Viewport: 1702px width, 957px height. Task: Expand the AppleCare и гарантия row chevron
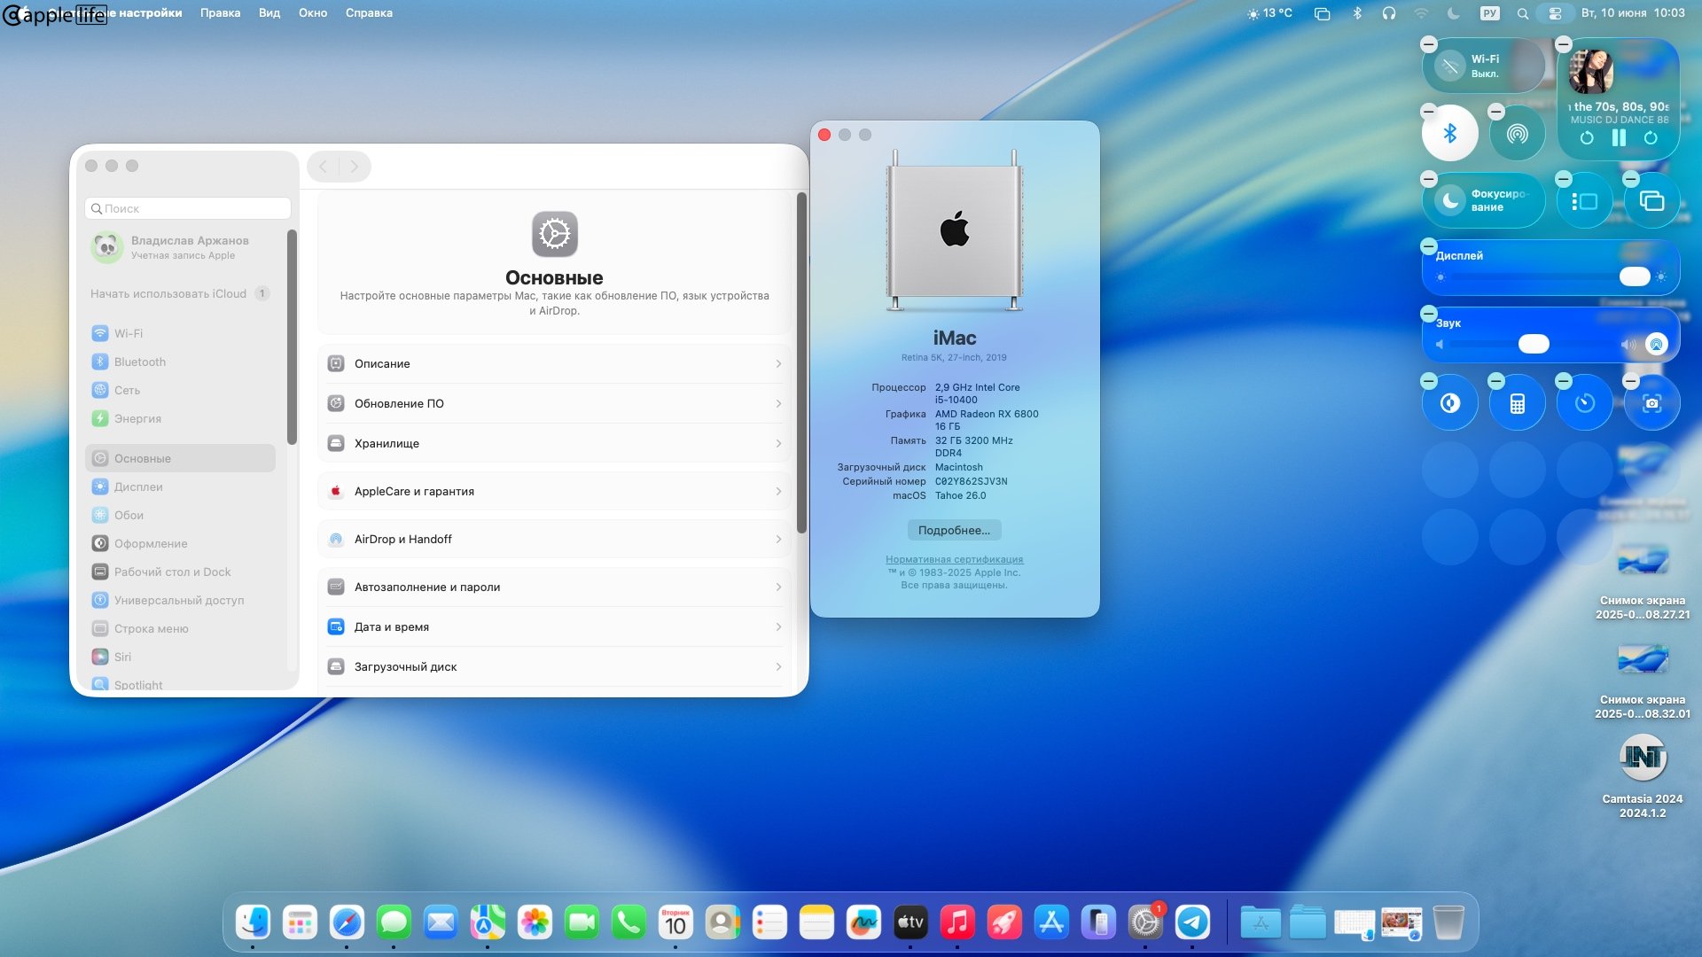coord(778,492)
